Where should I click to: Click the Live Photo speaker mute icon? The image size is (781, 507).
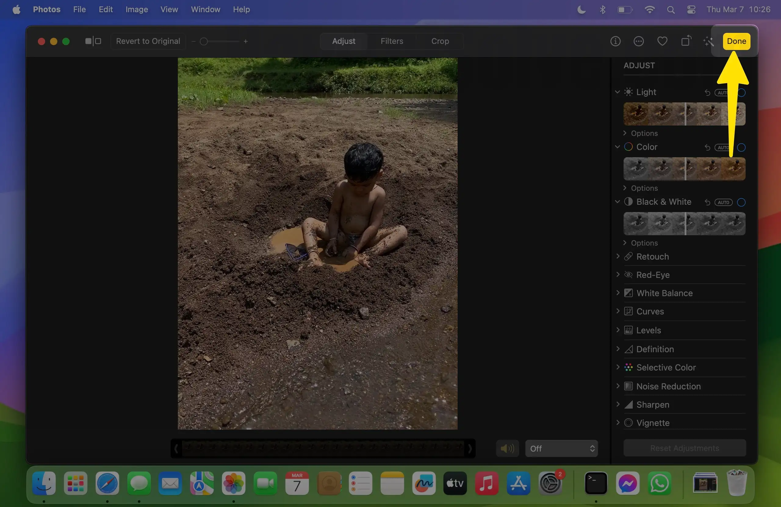pos(507,448)
